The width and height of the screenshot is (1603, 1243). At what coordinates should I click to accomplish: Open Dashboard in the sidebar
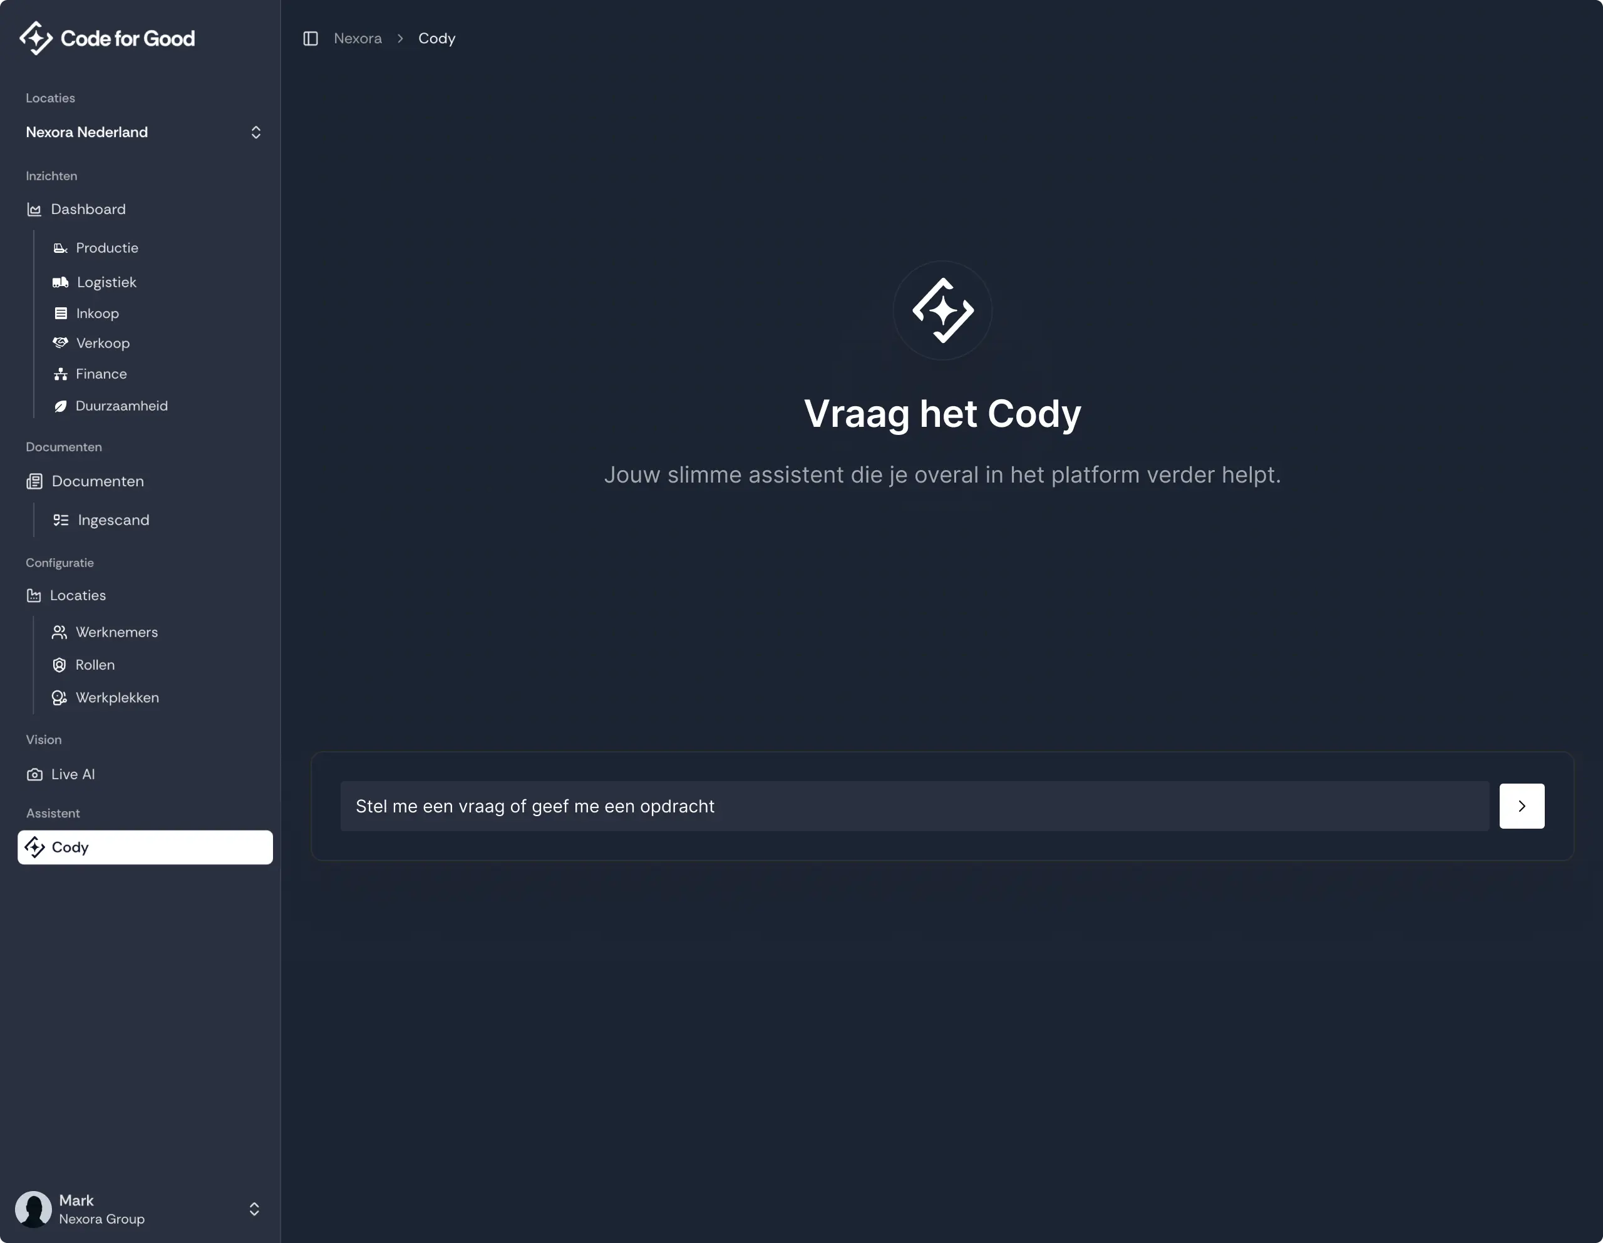[88, 210]
